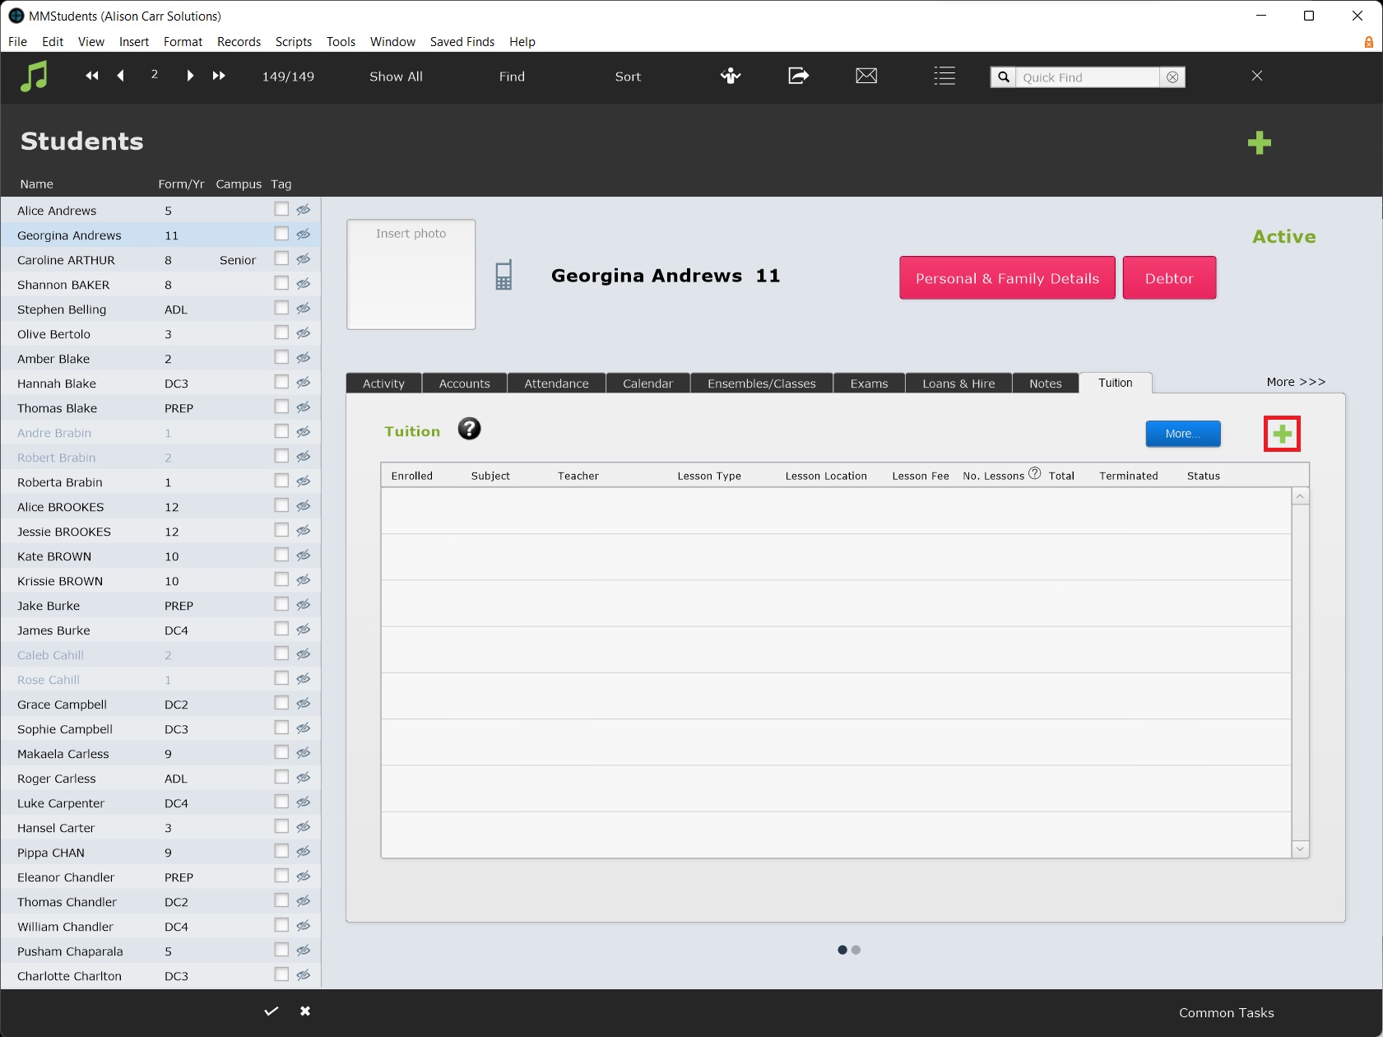
Task: Click the Tuition list scroll-down arrow
Action: point(1300,849)
